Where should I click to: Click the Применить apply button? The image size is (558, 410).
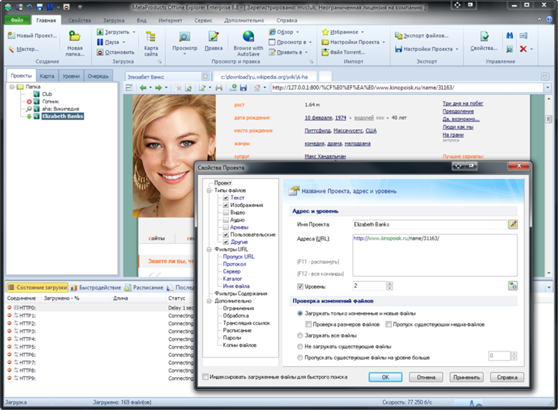click(467, 377)
